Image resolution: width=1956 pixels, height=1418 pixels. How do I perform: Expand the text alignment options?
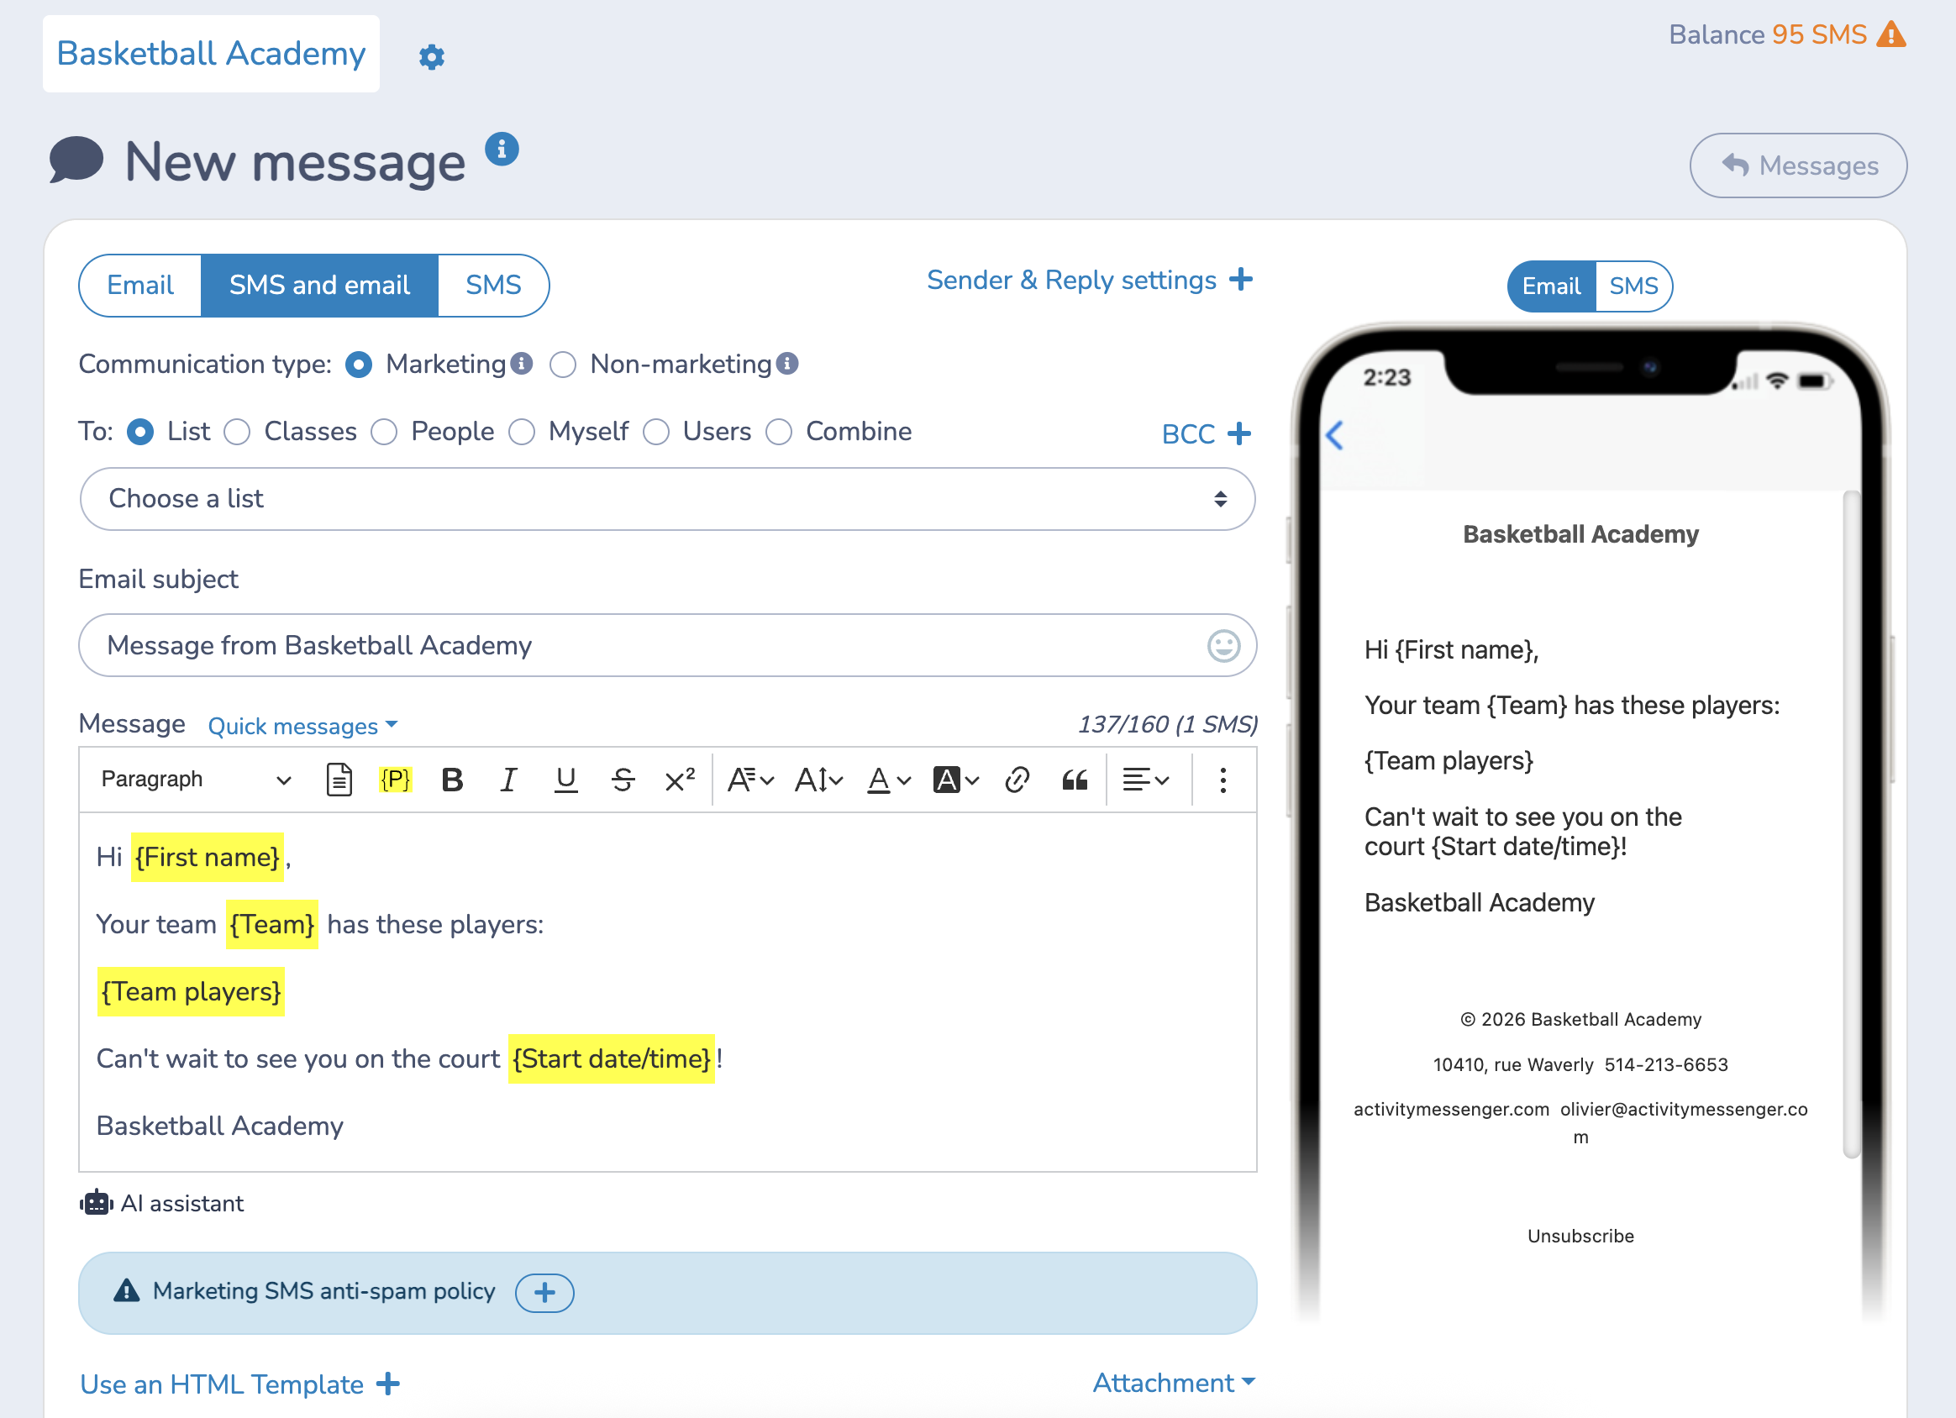click(x=1145, y=779)
